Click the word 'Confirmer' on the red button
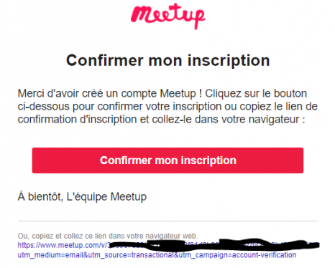Image resolution: width=335 pixels, height=268 pixels. pyautogui.click(x=126, y=161)
